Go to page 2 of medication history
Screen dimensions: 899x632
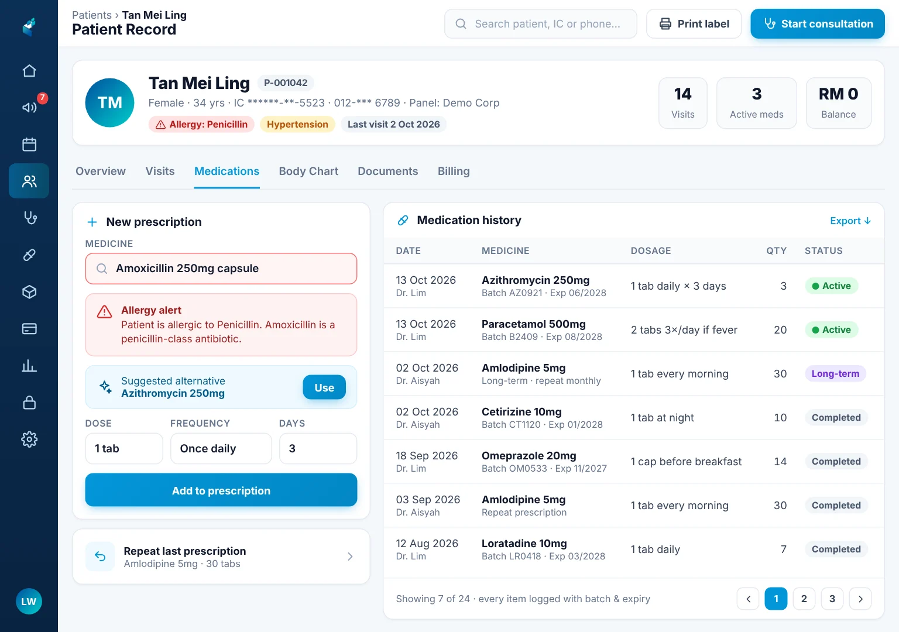pyautogui.click(x=804, y=599)
